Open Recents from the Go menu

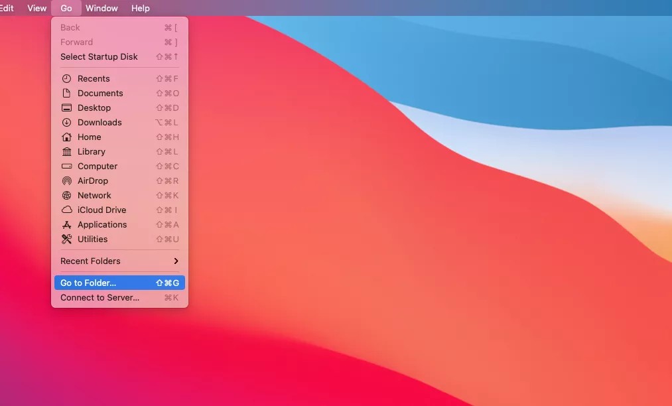coord(93,78)
